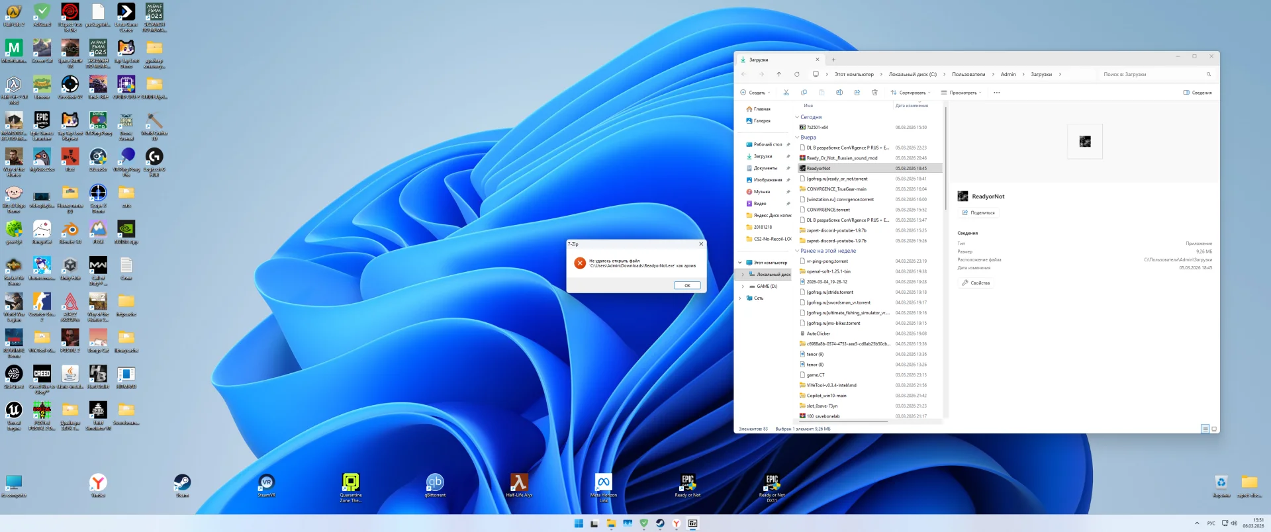
Task: Click the Refresh icon in Explorer navigation bar
Action: coord(797,74)
